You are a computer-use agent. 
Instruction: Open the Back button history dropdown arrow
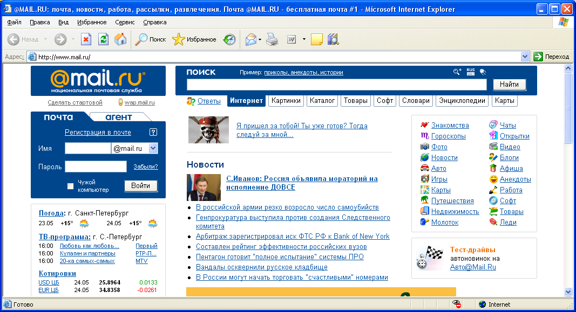[x=45, y=39]
